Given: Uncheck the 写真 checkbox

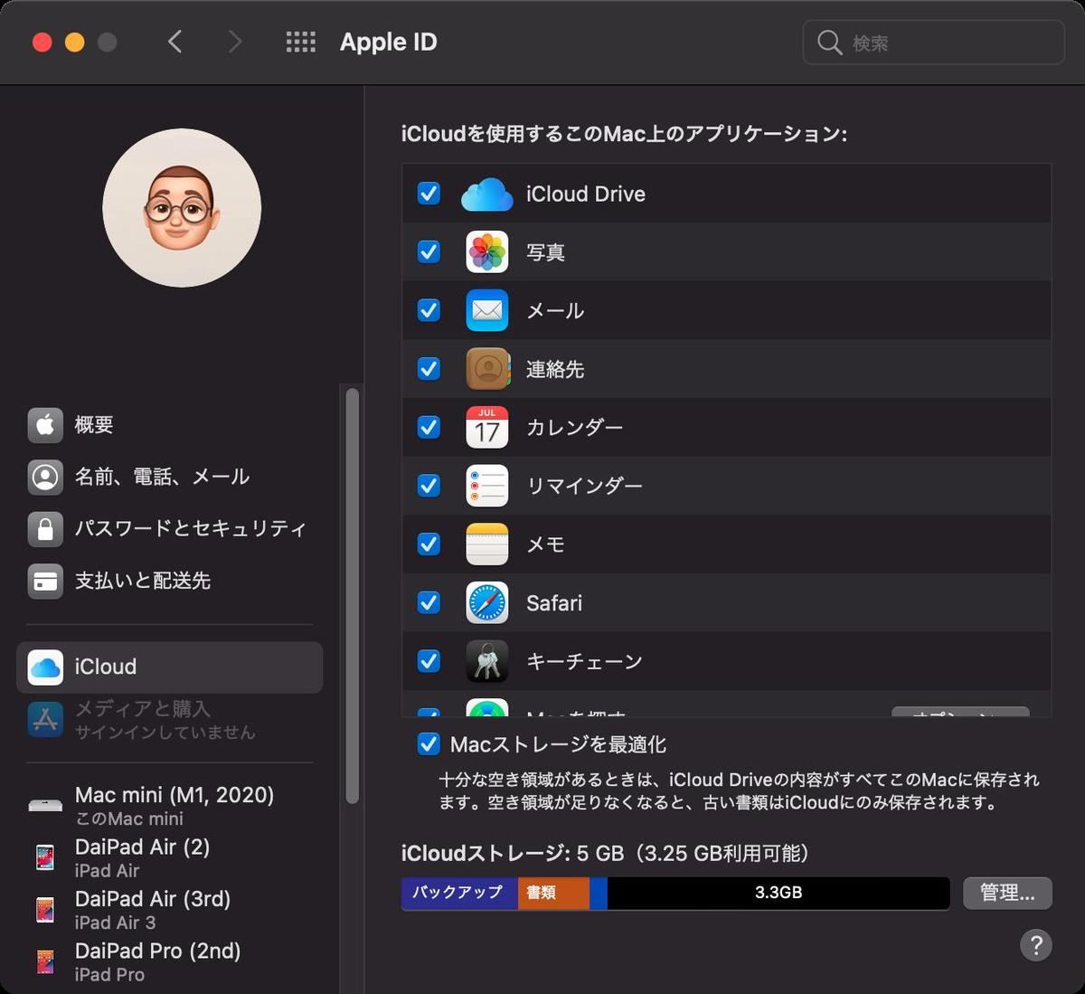Looking at the screenshot, I should coord(429,251).
